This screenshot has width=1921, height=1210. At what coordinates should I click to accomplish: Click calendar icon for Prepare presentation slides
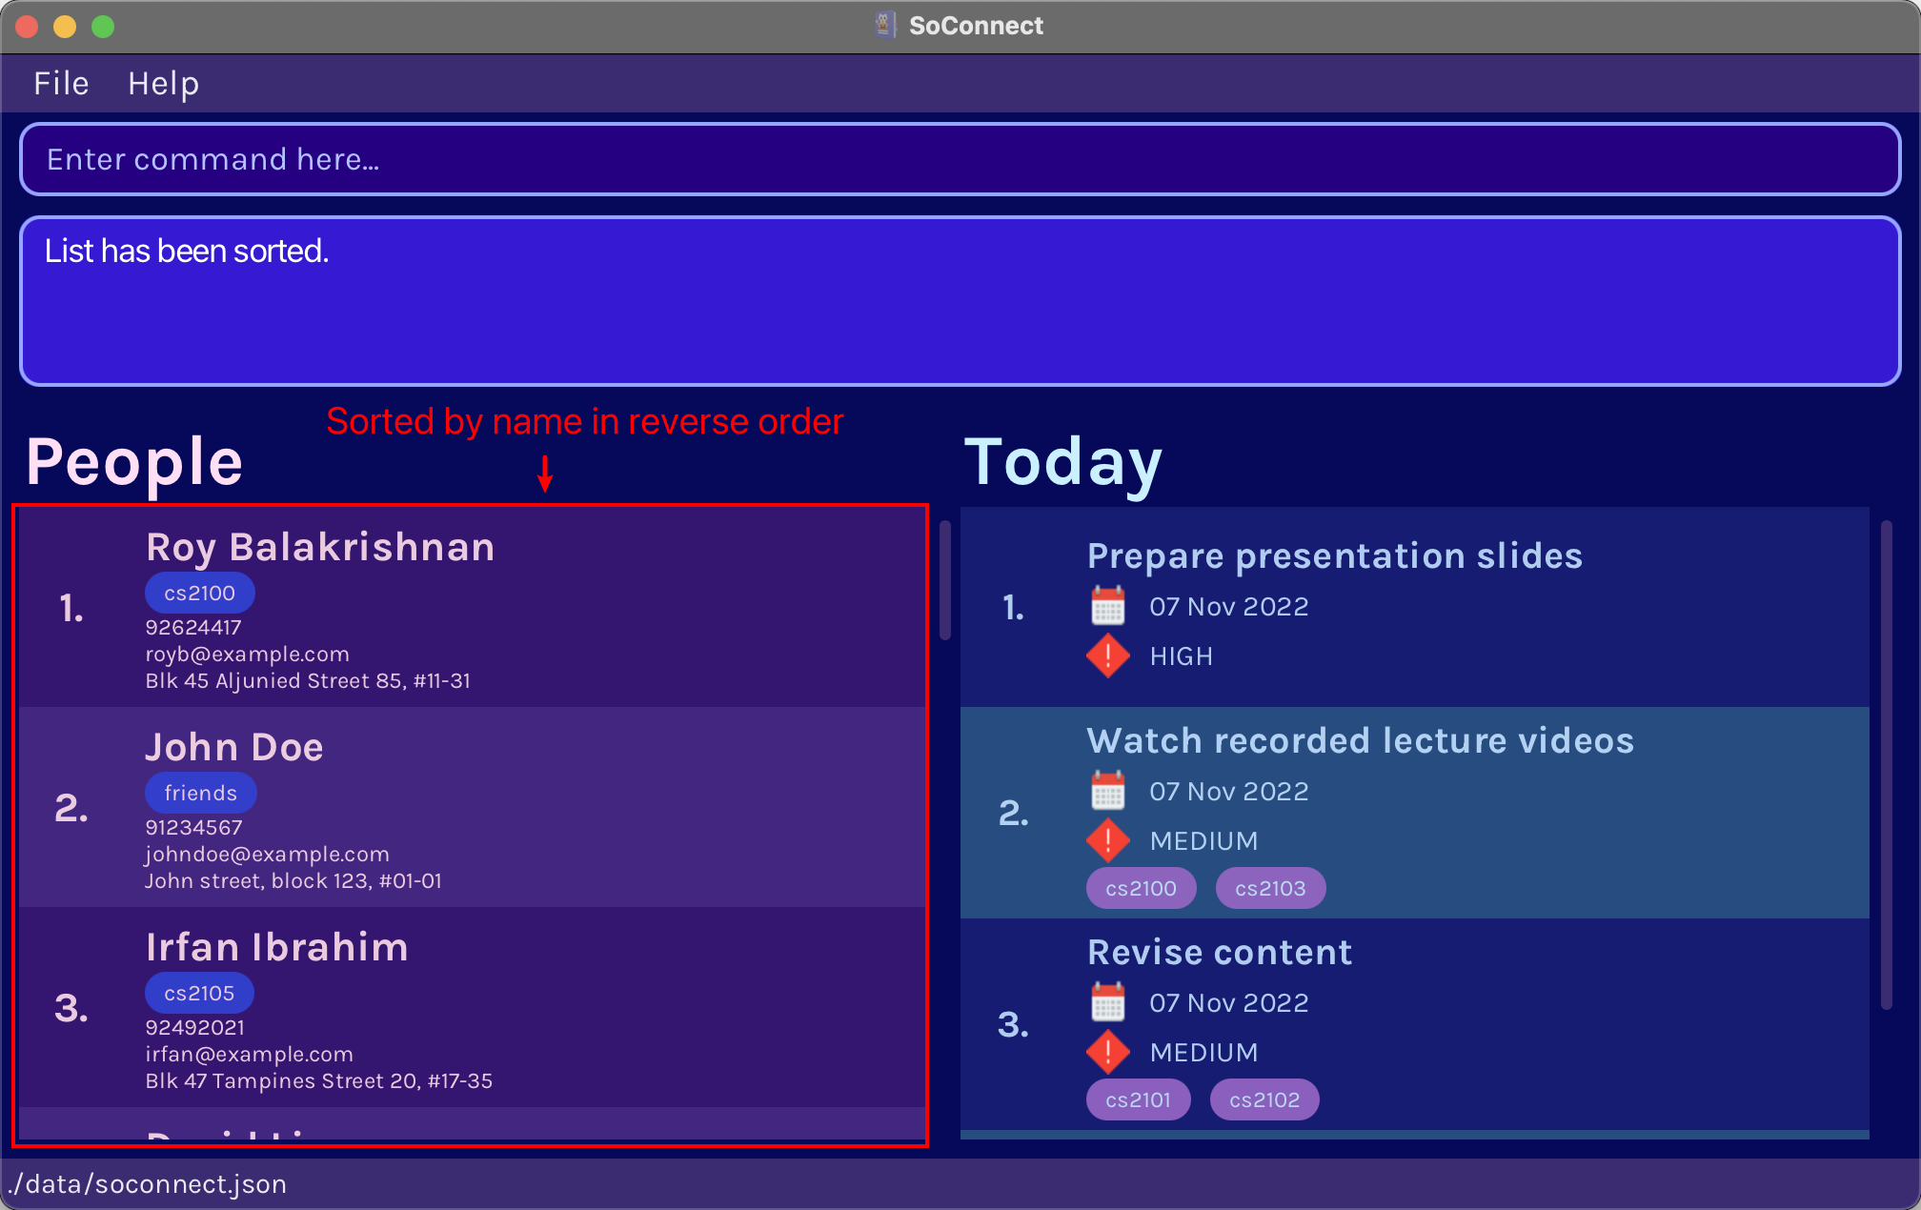pos(1107,606)
